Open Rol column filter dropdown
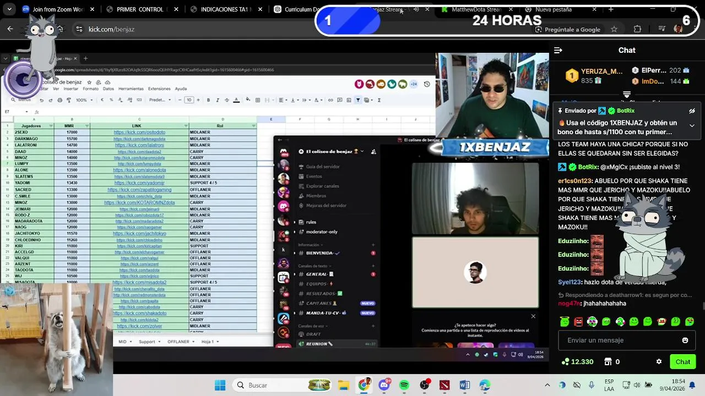Viewport: 705px width, 396px height. (254, 126)
